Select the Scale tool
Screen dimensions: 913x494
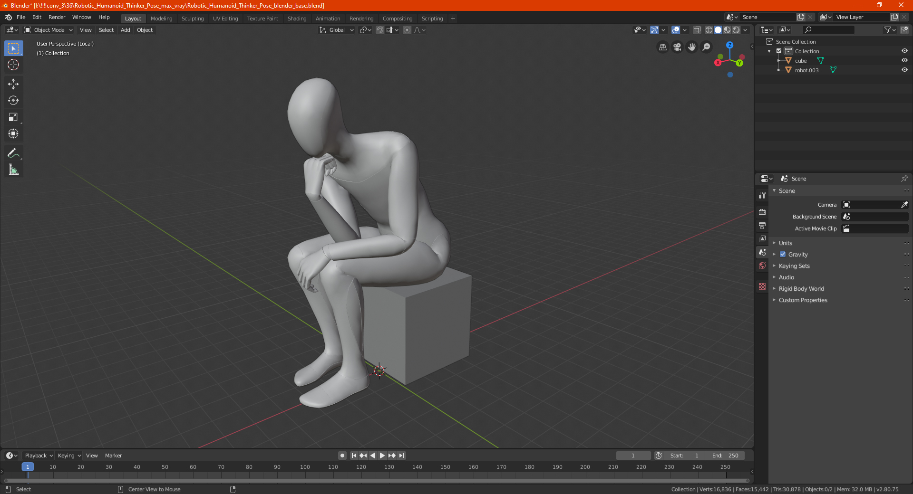click(x=13, y=117)
